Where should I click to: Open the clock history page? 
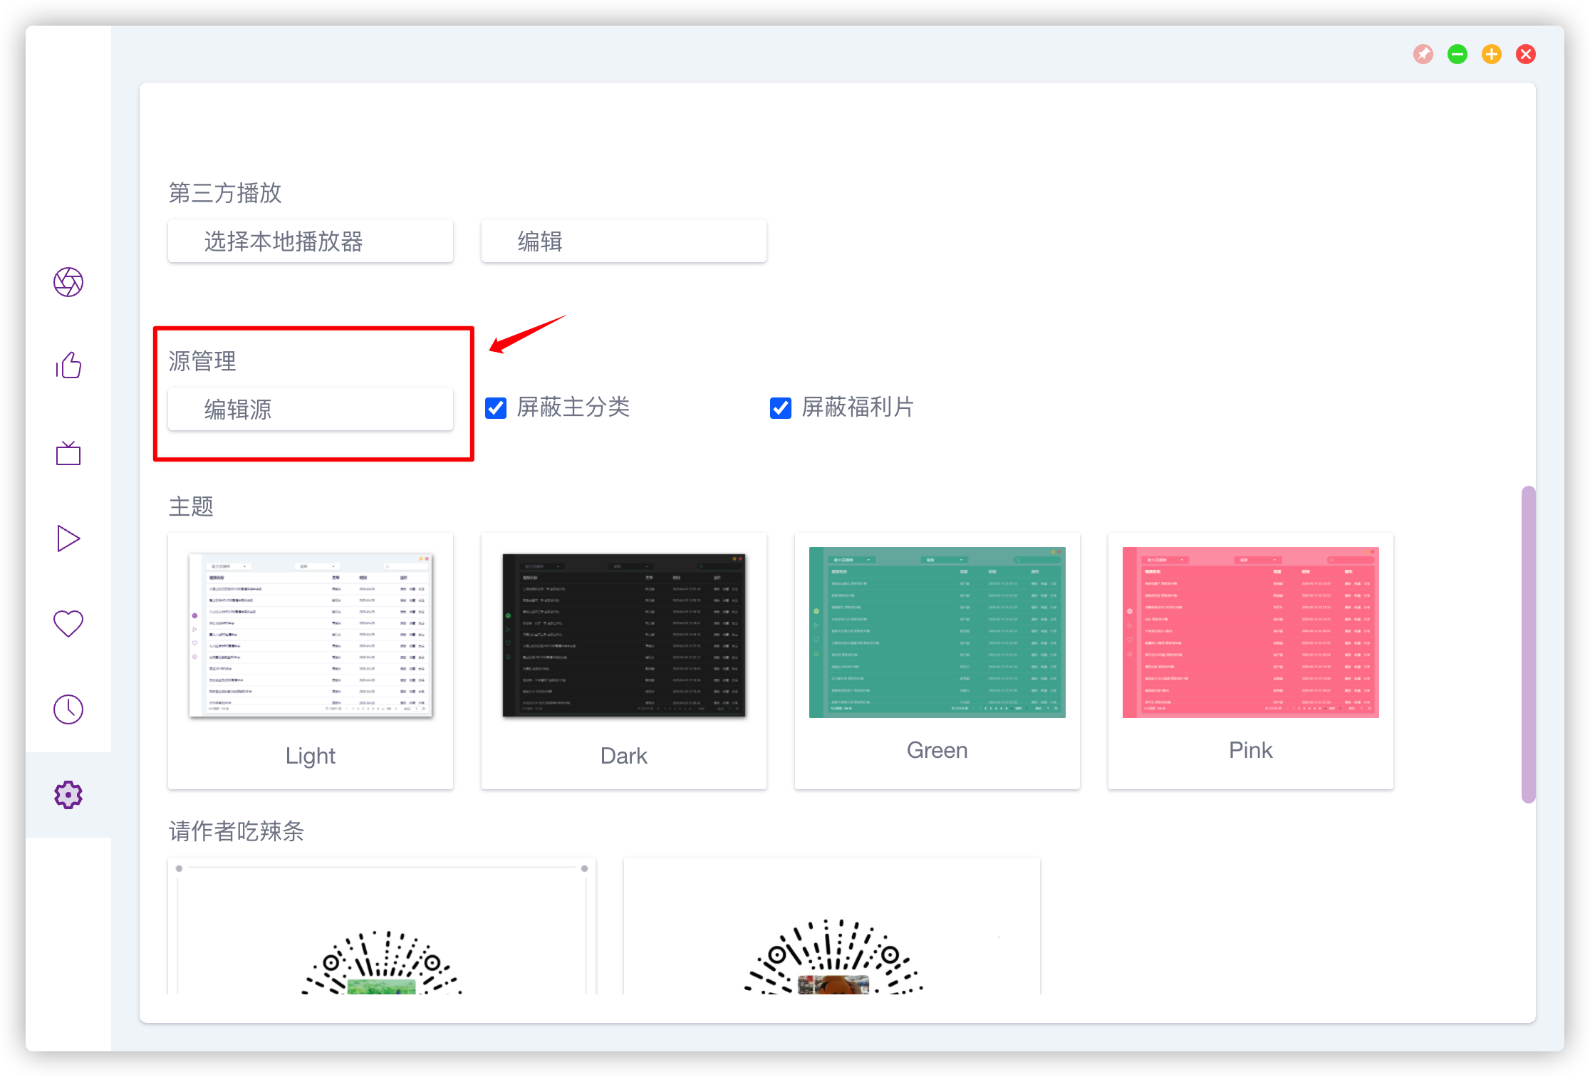point(68,709)
